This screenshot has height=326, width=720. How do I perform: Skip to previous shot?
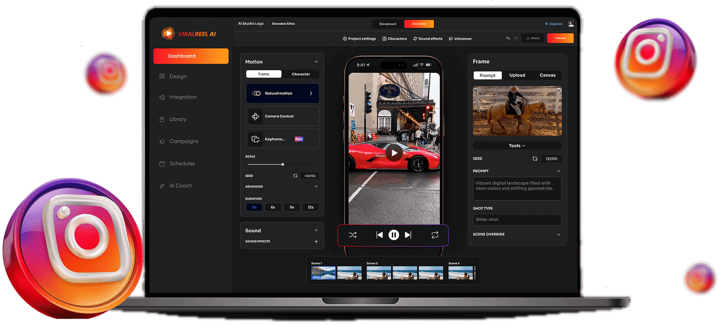[379, 235]
